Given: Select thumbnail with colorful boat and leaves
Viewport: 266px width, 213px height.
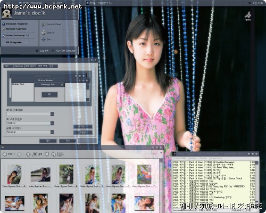Looking at the screenshot, I should pos(144,174).
